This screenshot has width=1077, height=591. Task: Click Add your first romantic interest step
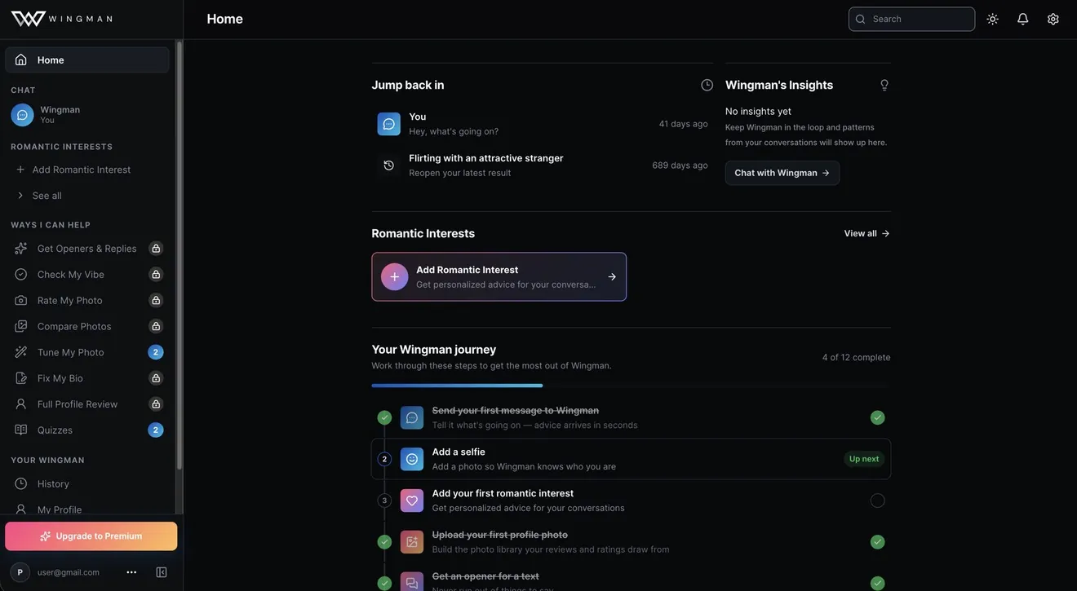click(x=632, y=501)
